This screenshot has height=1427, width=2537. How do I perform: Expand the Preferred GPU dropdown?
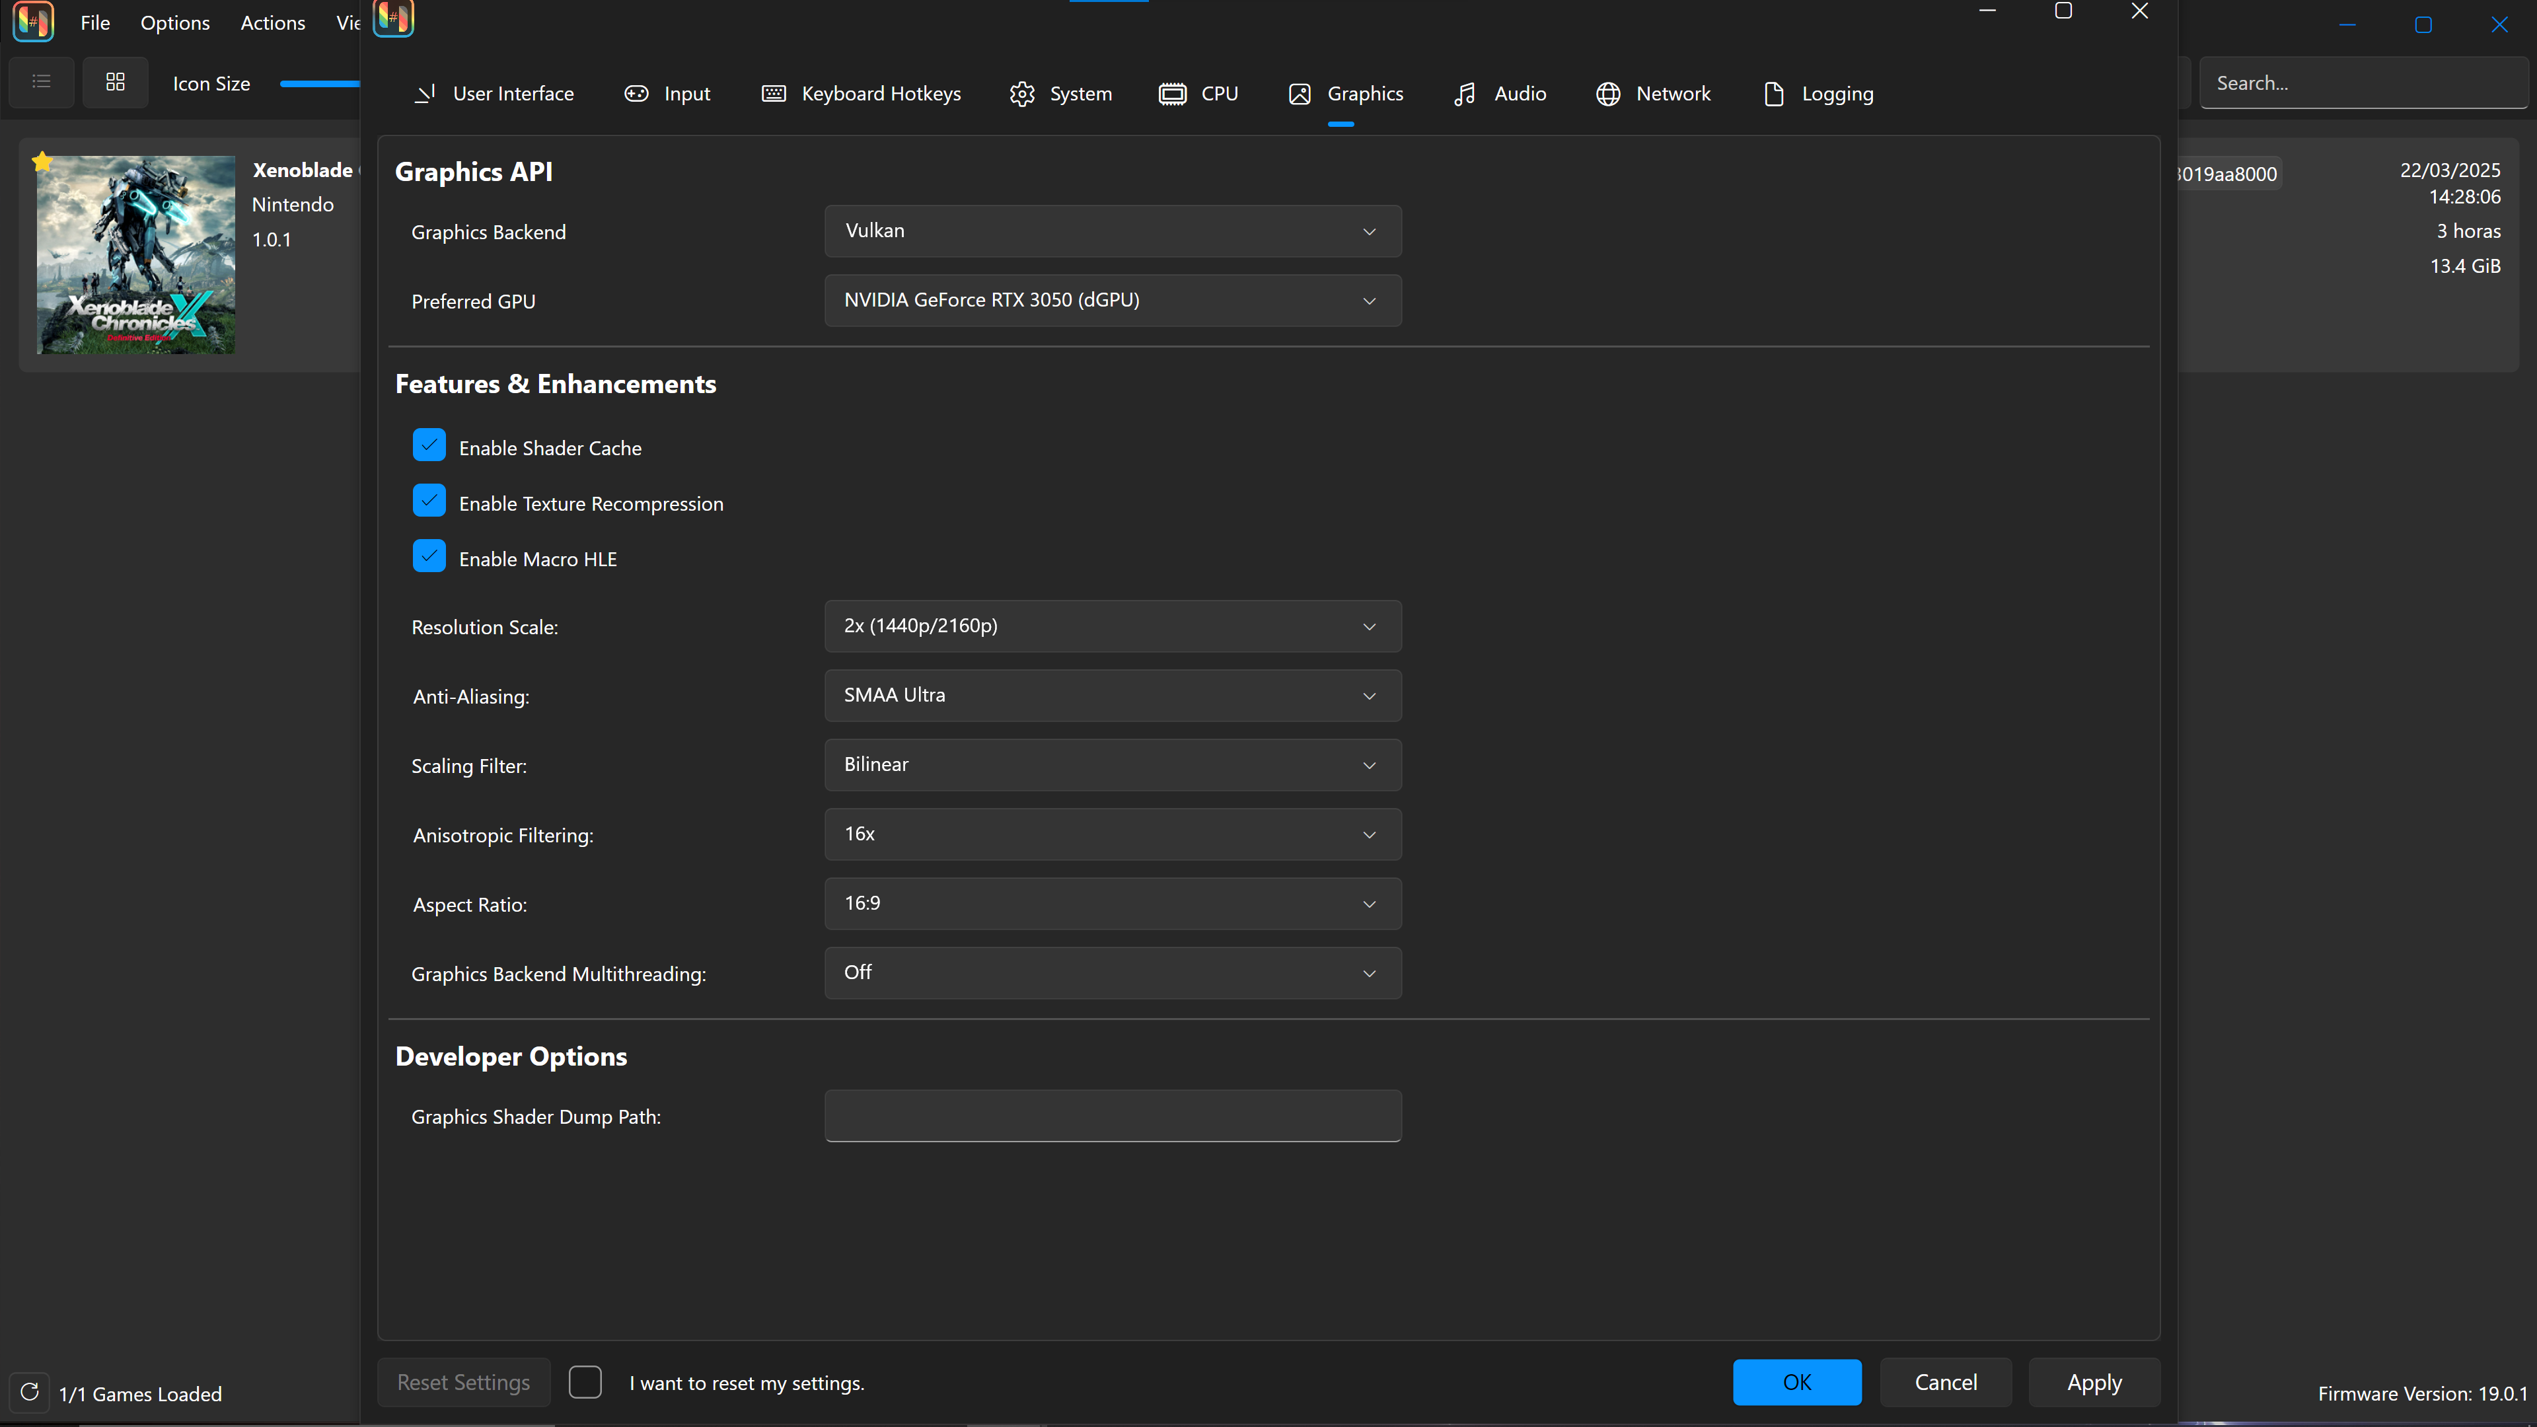pyautogui.click(x=1113, y=301)
